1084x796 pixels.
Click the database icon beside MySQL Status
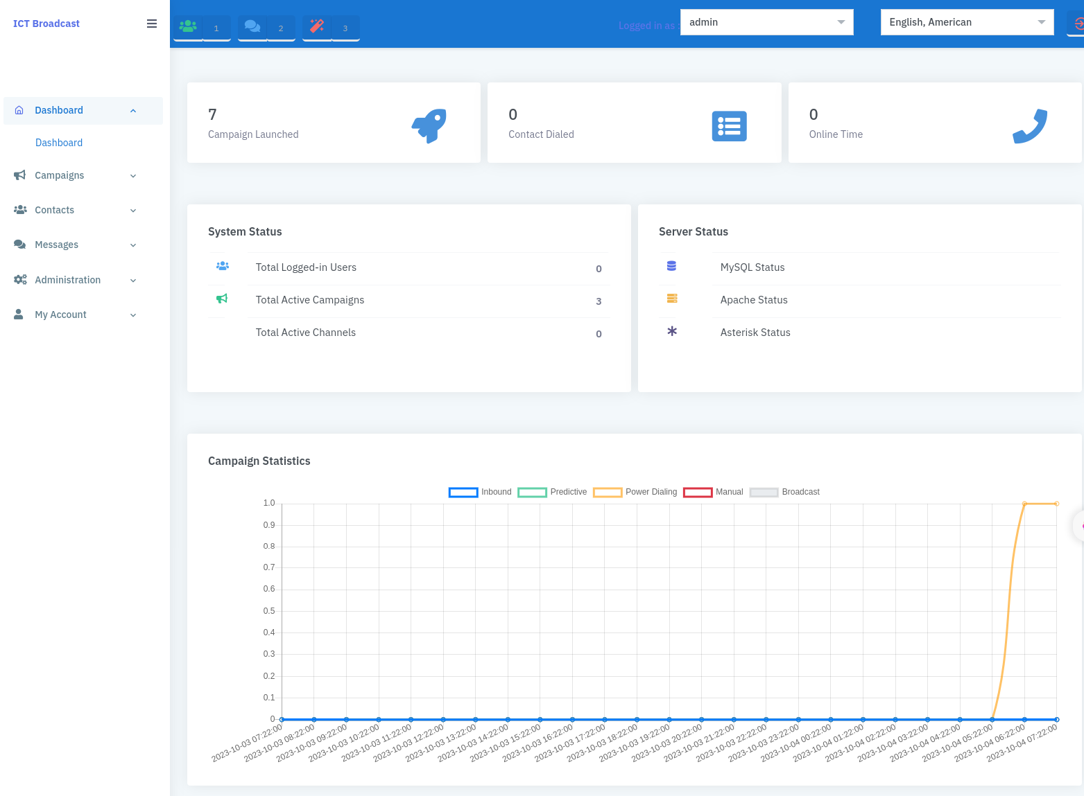pos(671,266)
